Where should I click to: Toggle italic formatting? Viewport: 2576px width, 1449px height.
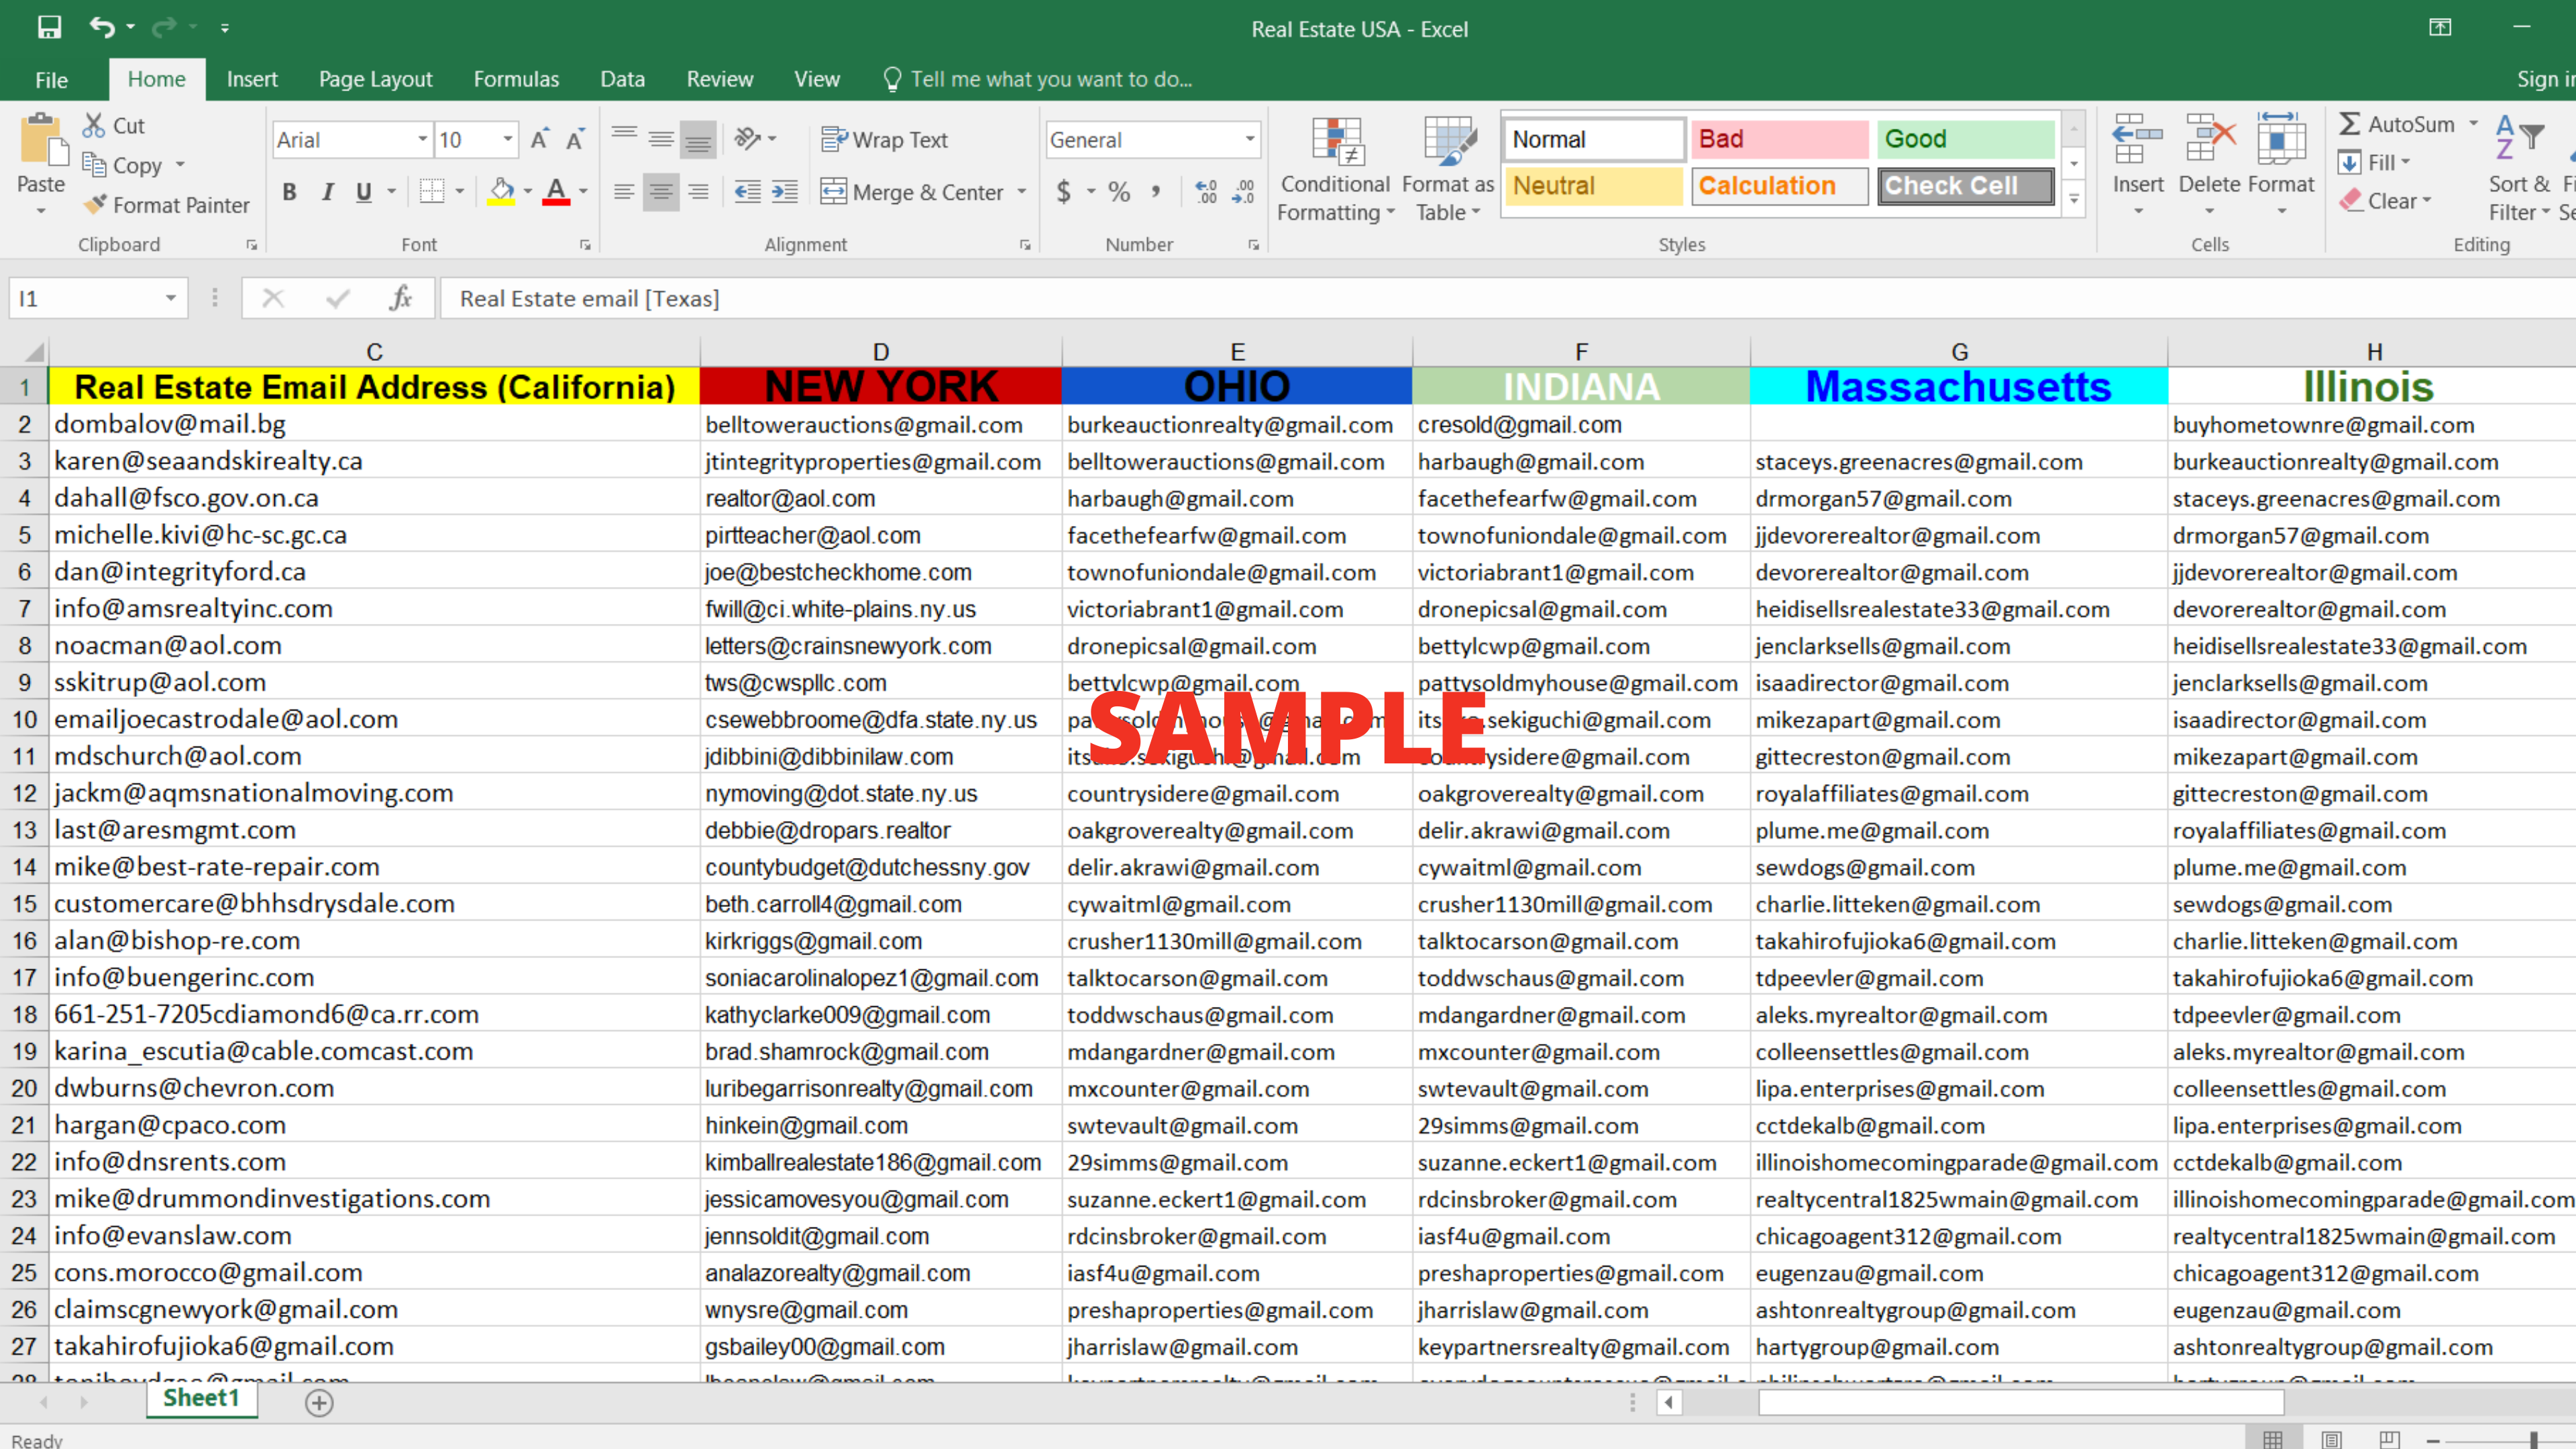tap(327, 192)
